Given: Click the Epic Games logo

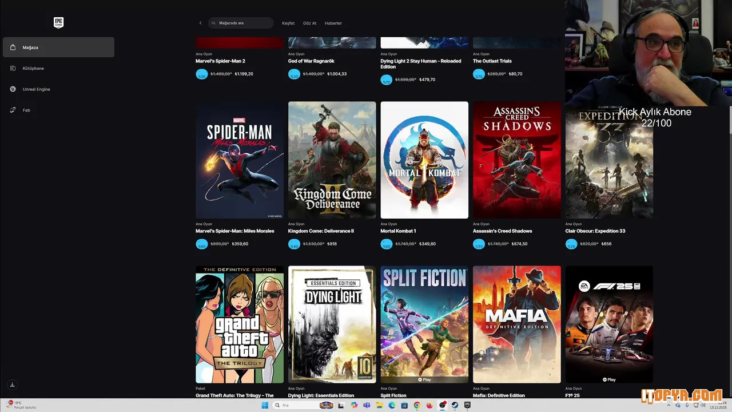Looking at the screenshot, I should pos(58,22).
